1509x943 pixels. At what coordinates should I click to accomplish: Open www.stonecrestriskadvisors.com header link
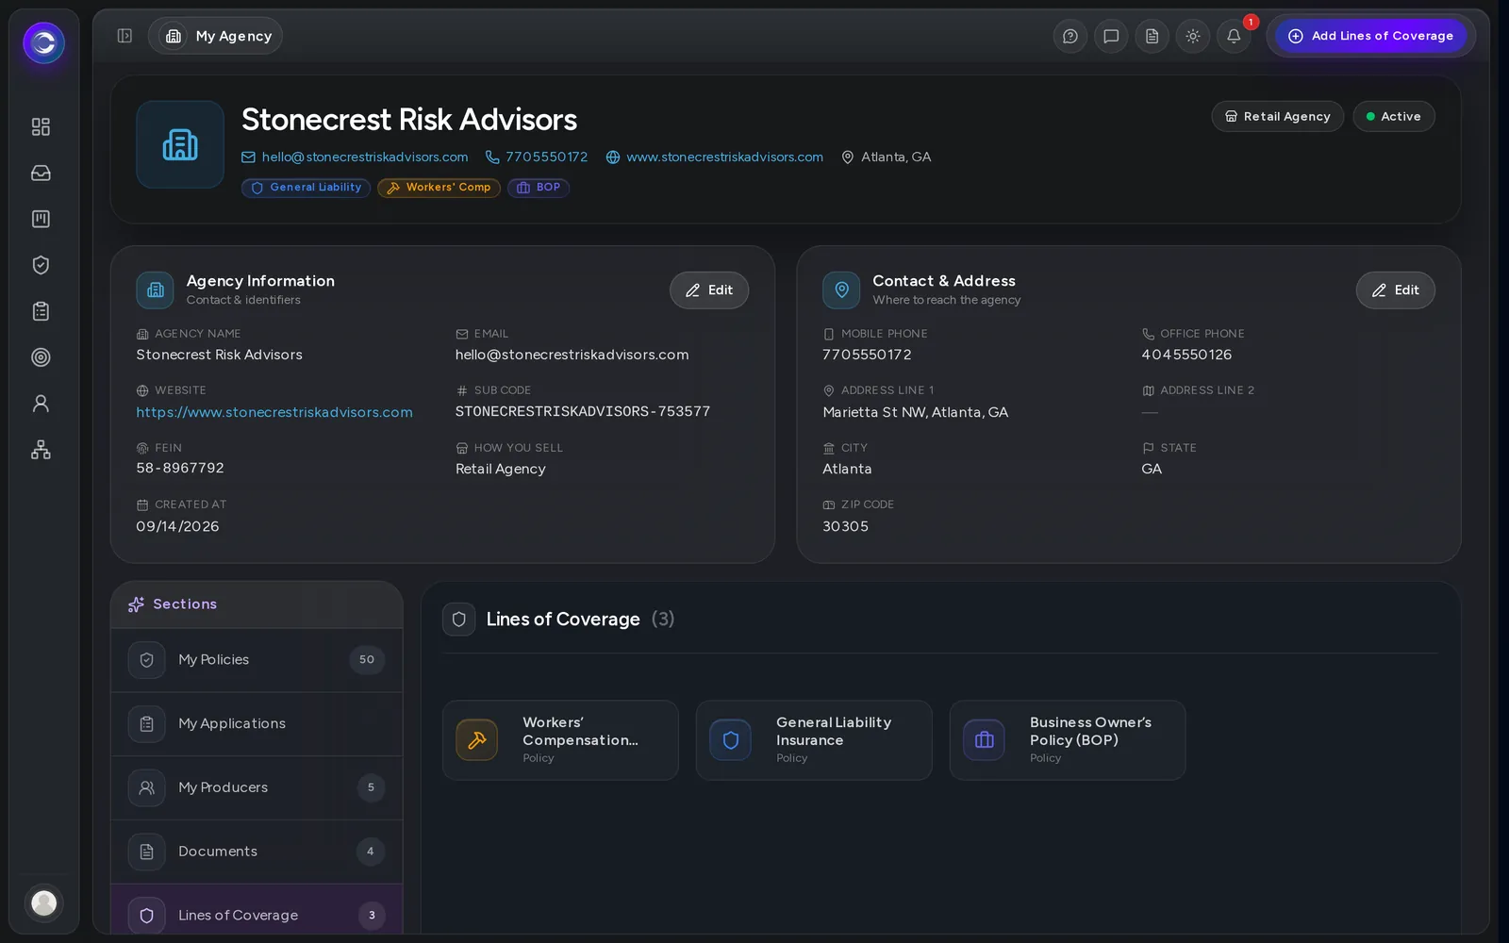click(715, 157)
